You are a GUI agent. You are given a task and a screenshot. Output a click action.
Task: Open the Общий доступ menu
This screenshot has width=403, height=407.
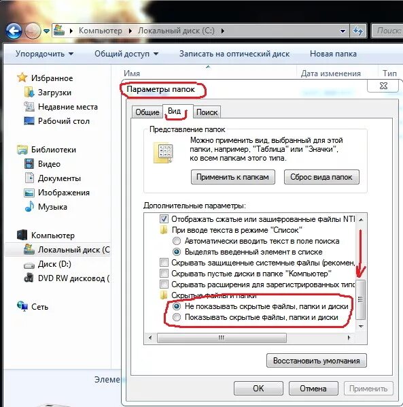[126, 54]
